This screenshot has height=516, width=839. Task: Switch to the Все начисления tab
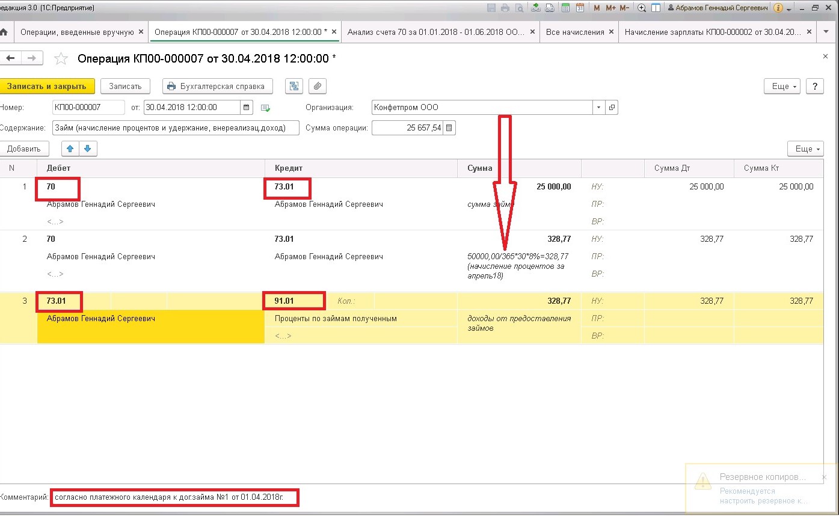coord(575,32)
